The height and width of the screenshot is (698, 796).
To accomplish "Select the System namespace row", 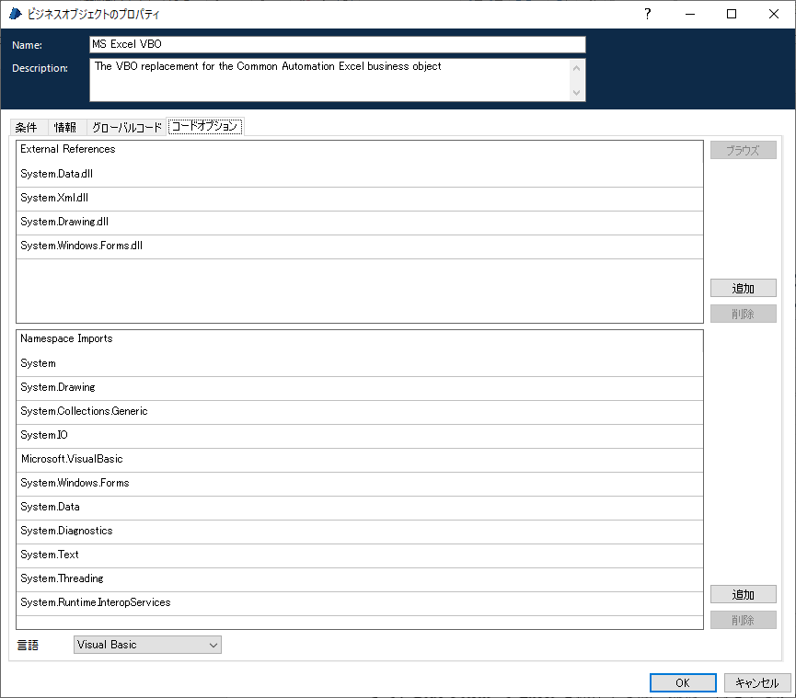I will pyautogui.click(x=360, y=363).
